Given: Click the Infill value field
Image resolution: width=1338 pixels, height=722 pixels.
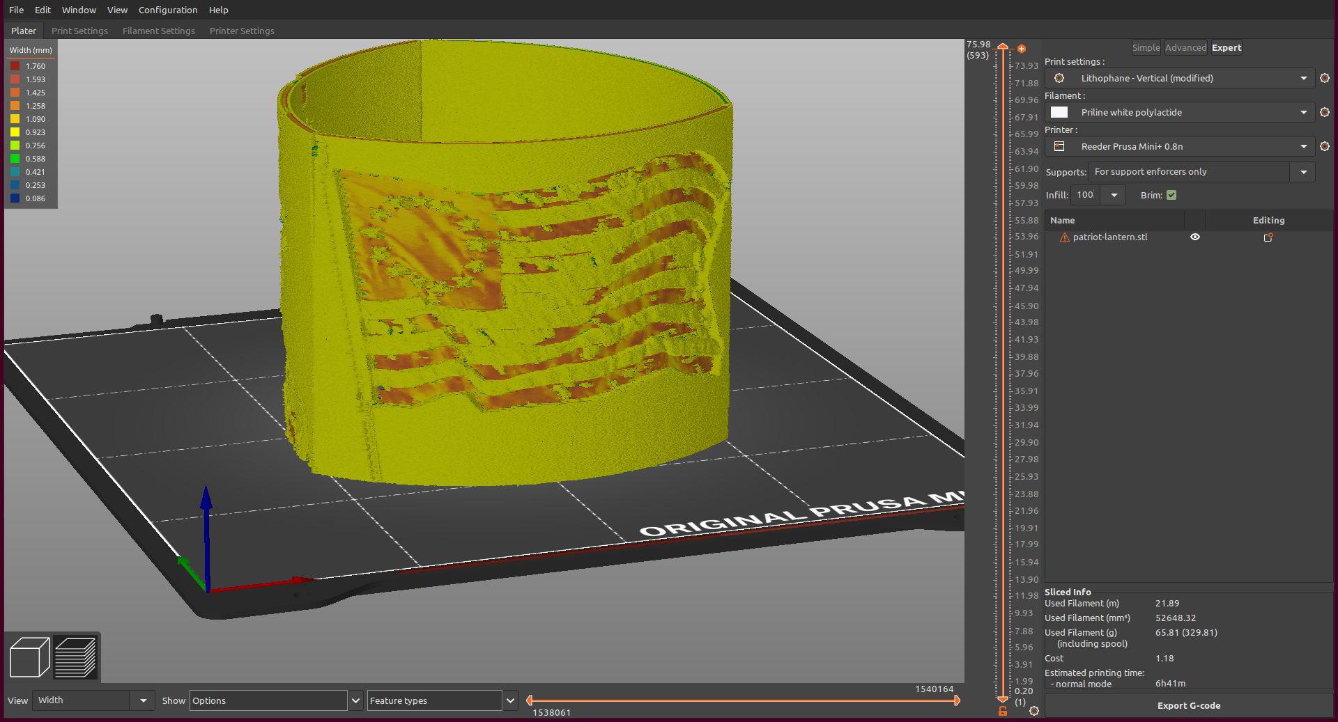Looking at the screenshot, I should pyautogui.click(x=1086, y=195).
